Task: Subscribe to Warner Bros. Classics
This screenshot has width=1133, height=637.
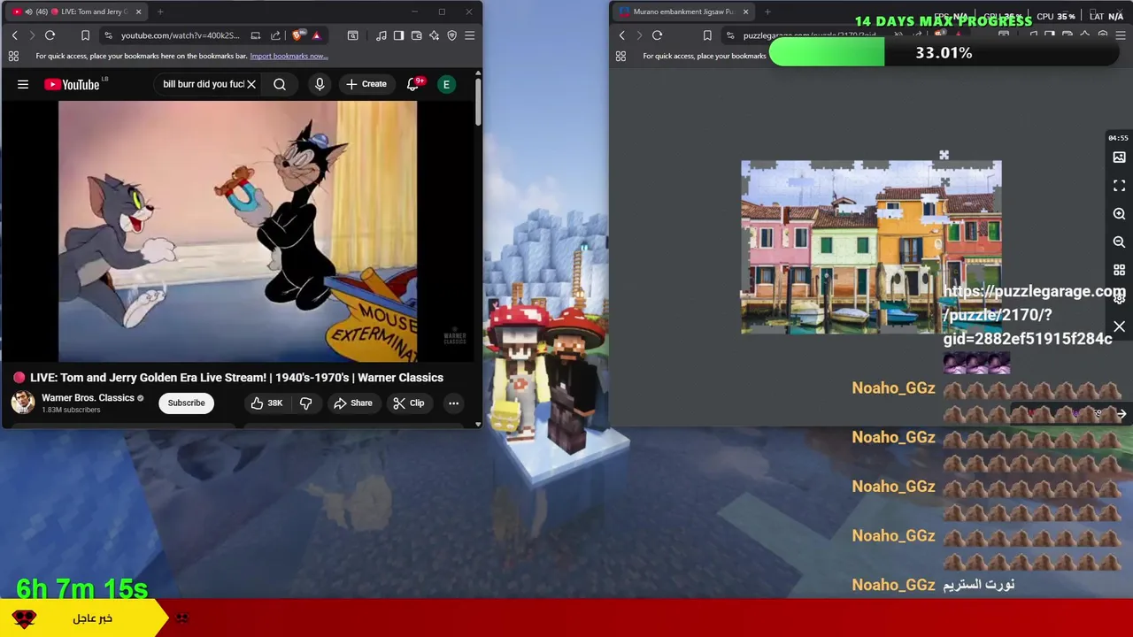Action: [186, 403]
